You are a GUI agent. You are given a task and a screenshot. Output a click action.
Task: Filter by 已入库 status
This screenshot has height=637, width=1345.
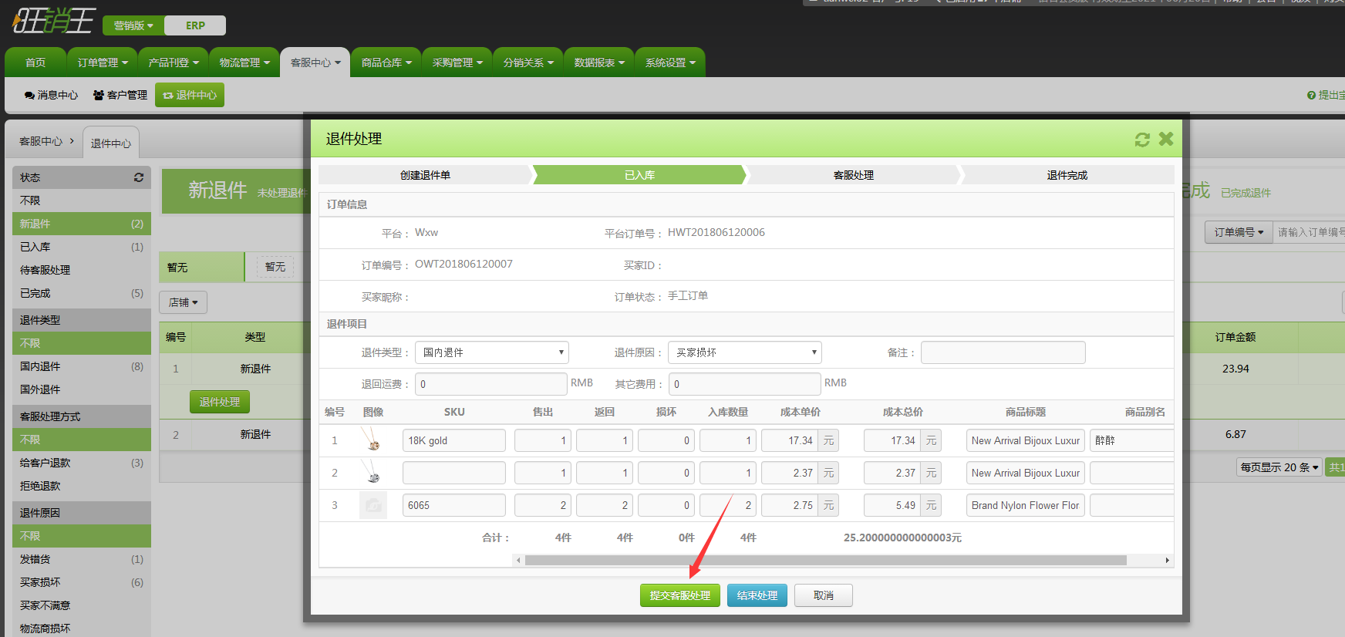pyautogui.click(x=82, y=247)
